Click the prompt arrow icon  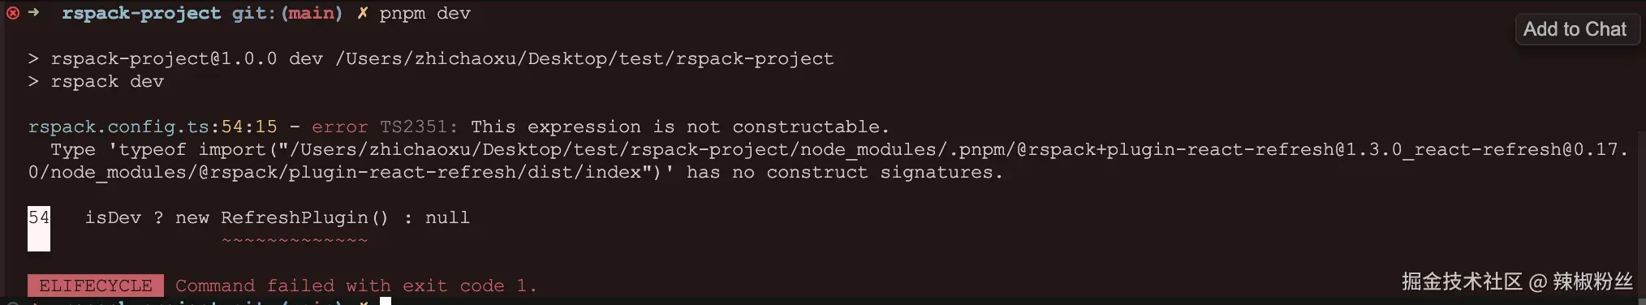pyautogui.click(x=33, y=12)
